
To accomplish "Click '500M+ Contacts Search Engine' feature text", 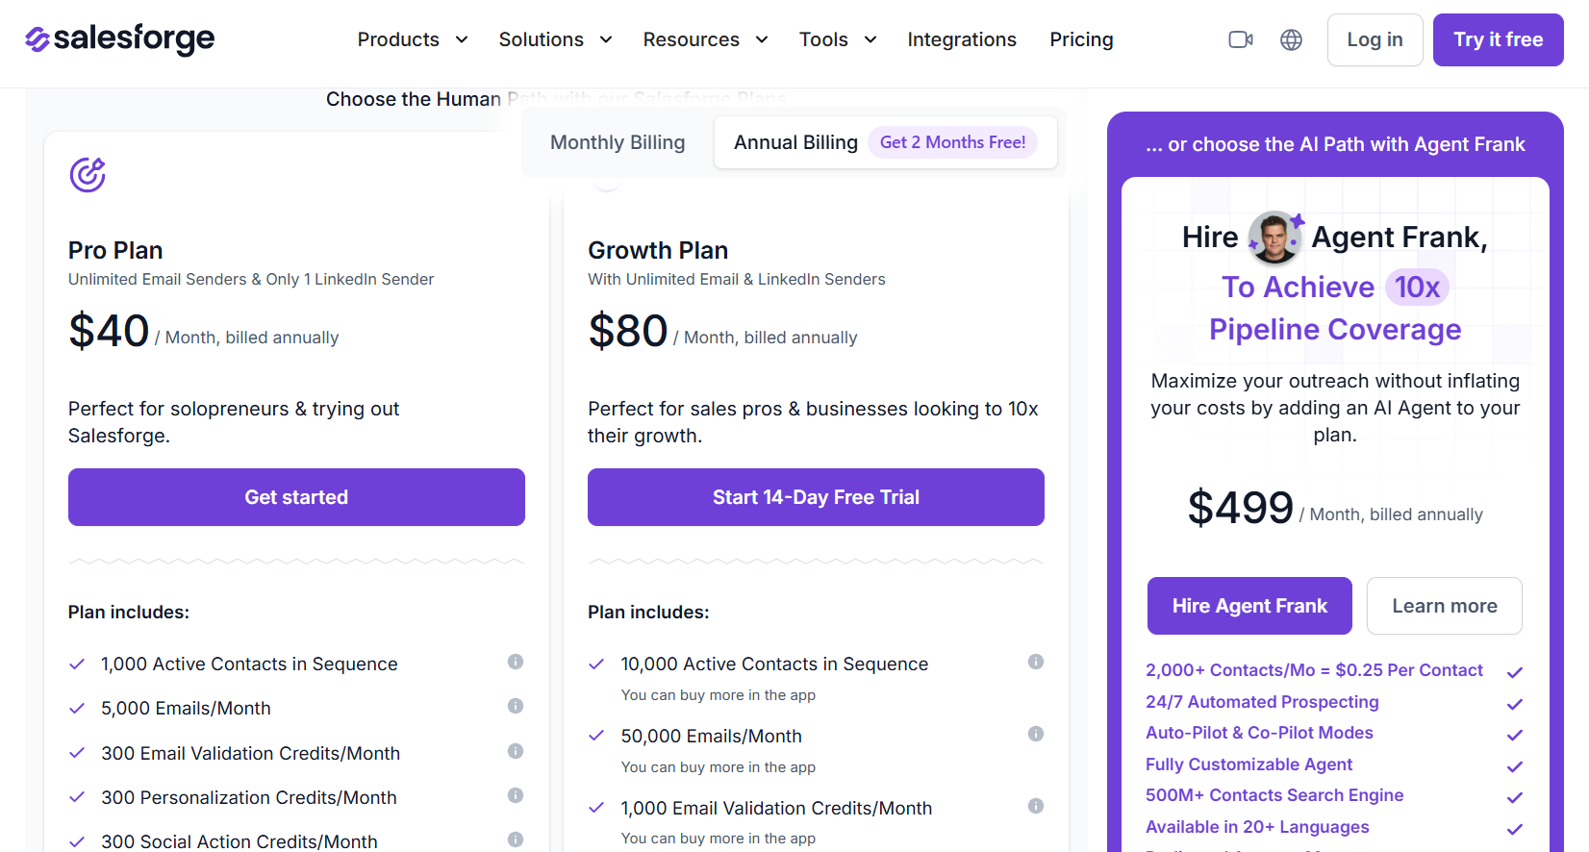I will click(1274, 795).
